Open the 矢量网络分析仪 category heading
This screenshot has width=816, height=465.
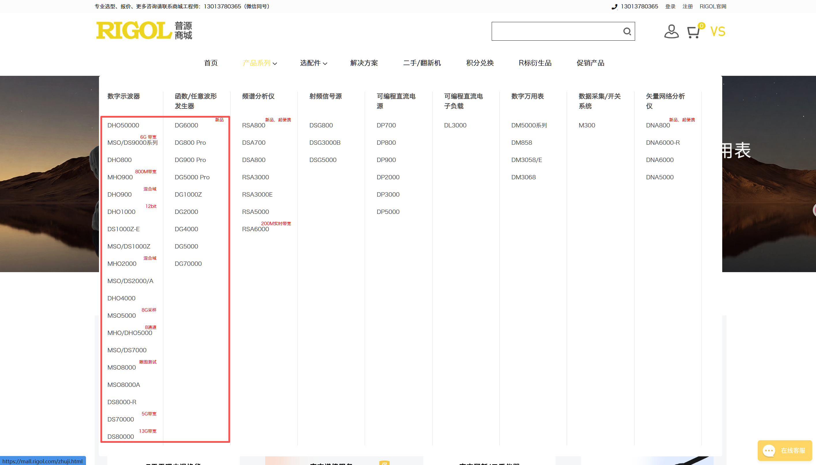click(x=665, y=101)
